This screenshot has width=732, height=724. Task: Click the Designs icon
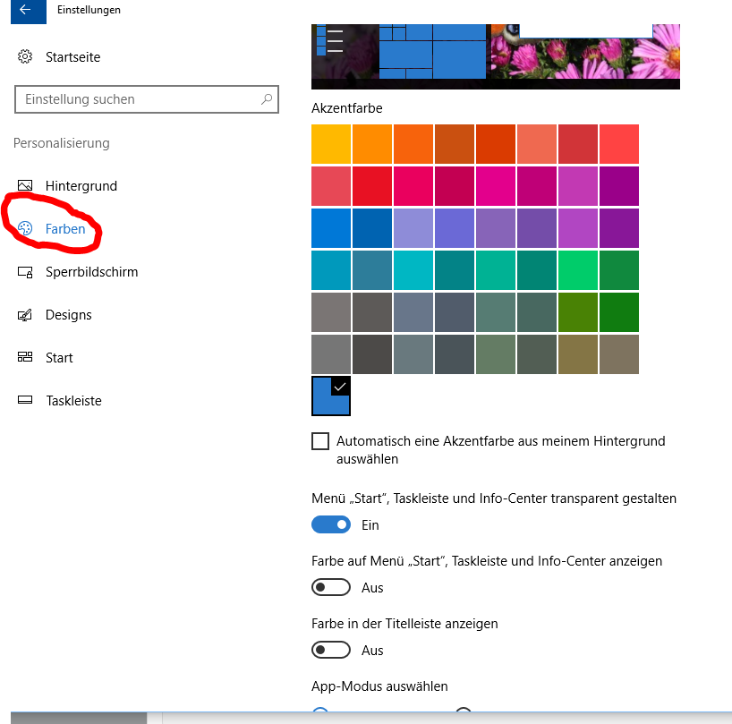[25, 315]
